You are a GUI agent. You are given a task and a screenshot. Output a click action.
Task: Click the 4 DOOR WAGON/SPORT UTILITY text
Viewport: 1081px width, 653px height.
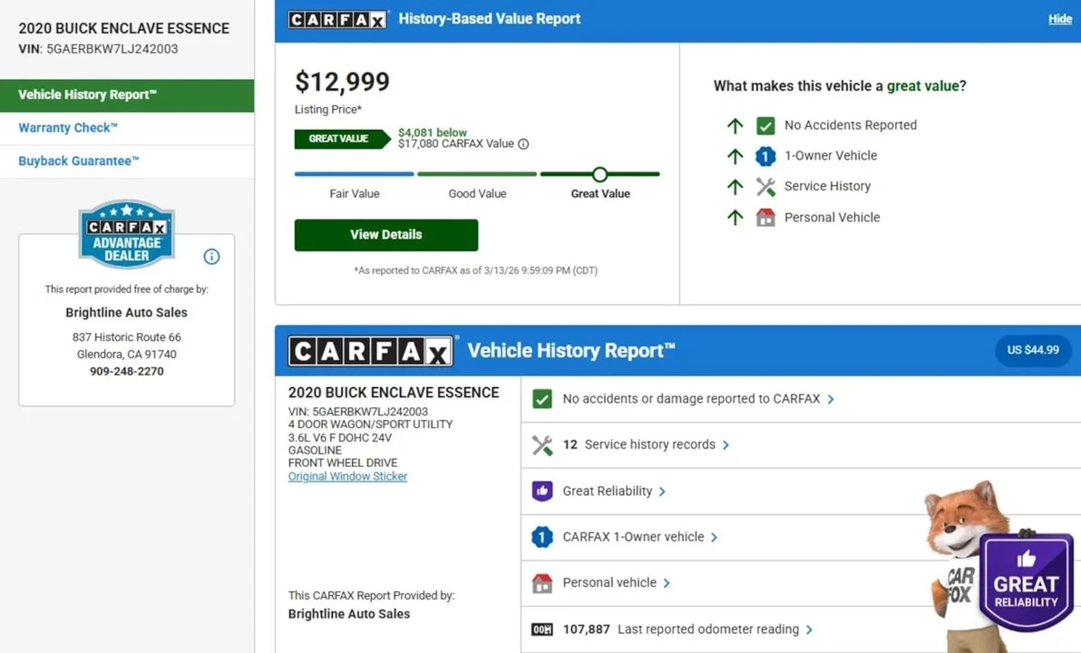(370, 424)
